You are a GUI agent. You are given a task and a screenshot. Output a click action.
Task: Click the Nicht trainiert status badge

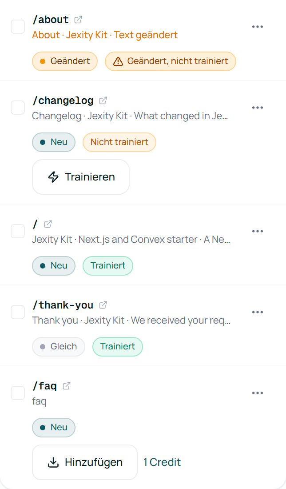(x=119, y=142)
